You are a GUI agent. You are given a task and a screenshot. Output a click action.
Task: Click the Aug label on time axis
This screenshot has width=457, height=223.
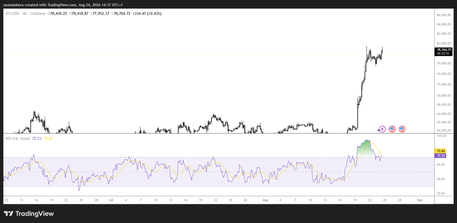point(265,200)
